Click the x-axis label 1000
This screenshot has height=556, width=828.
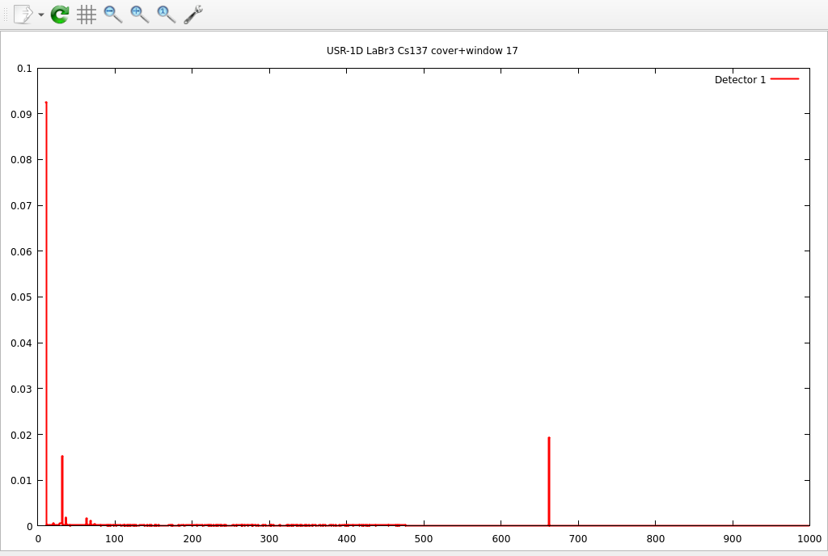click(x=809, y=539)
